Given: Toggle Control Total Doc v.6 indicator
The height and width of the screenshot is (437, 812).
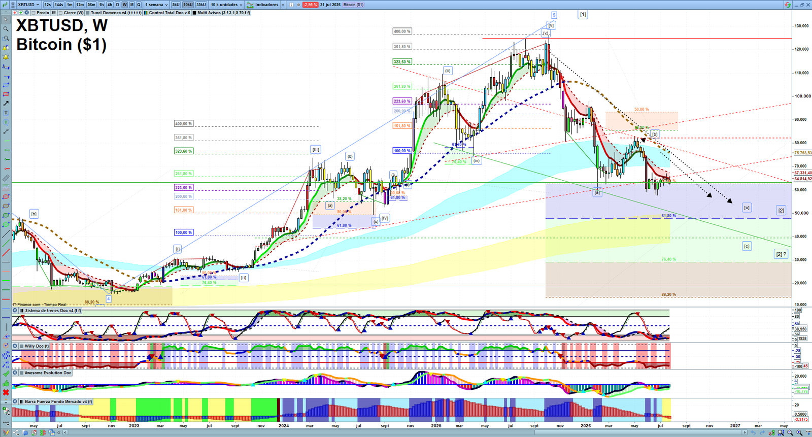Looking at the screenshot, I should 146,13.
